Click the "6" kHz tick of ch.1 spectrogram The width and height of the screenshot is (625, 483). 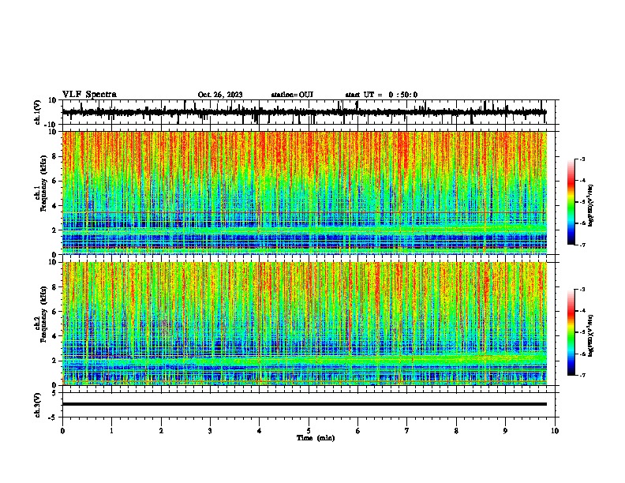pyautogui.click(x=55, y=181)
